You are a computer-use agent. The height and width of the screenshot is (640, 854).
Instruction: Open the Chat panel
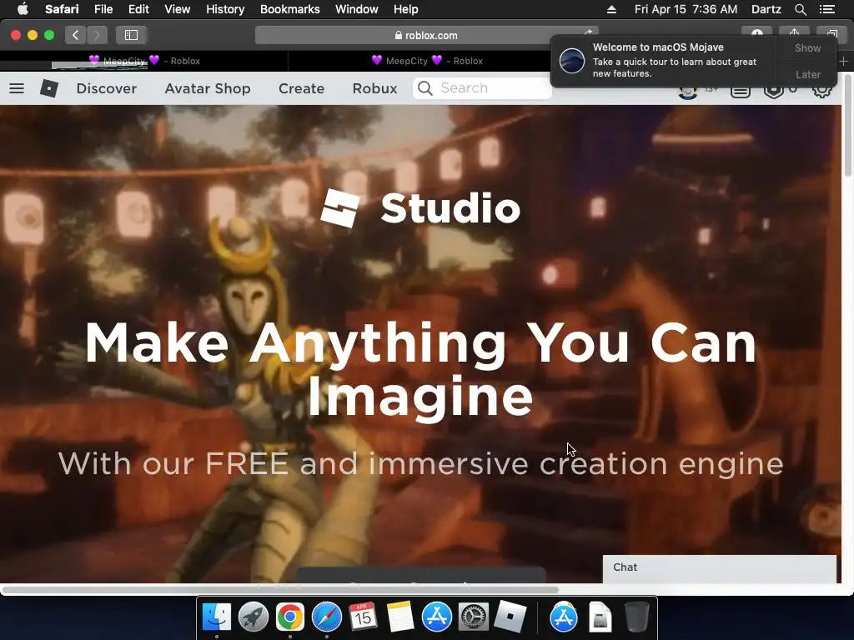coord(720,568)
